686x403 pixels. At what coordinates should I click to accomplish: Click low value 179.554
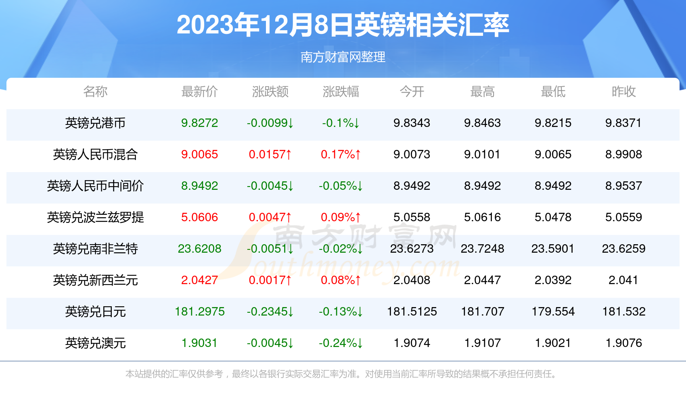(x=553, y=312)
